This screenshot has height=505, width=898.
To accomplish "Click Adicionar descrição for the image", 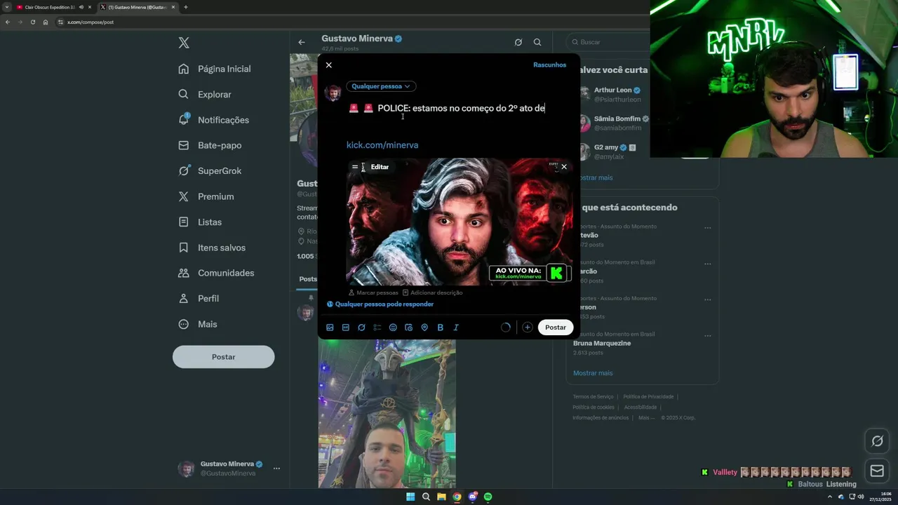I will click(x=432, y=292).
